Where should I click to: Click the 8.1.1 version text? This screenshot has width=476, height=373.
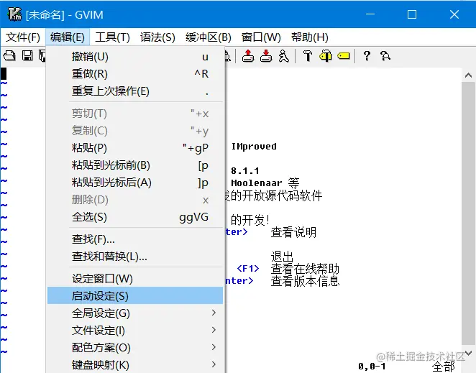245,171
